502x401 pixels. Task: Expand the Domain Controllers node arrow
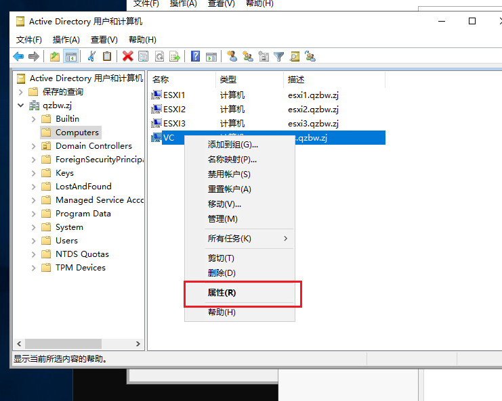tap(34, 146)
